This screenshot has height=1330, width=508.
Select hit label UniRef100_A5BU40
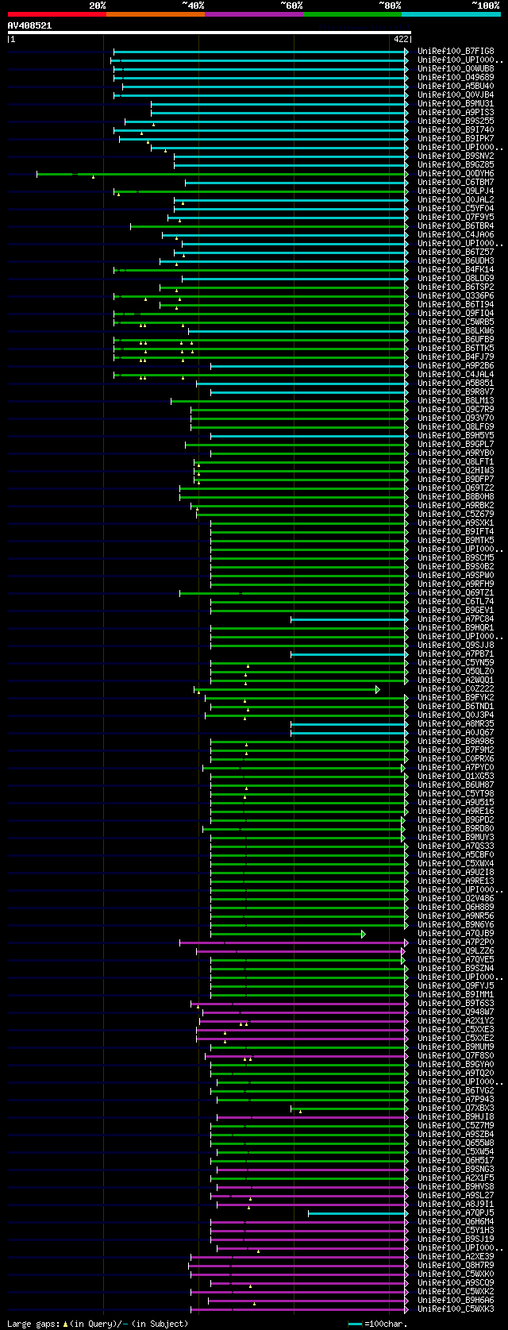coord(456,87)
